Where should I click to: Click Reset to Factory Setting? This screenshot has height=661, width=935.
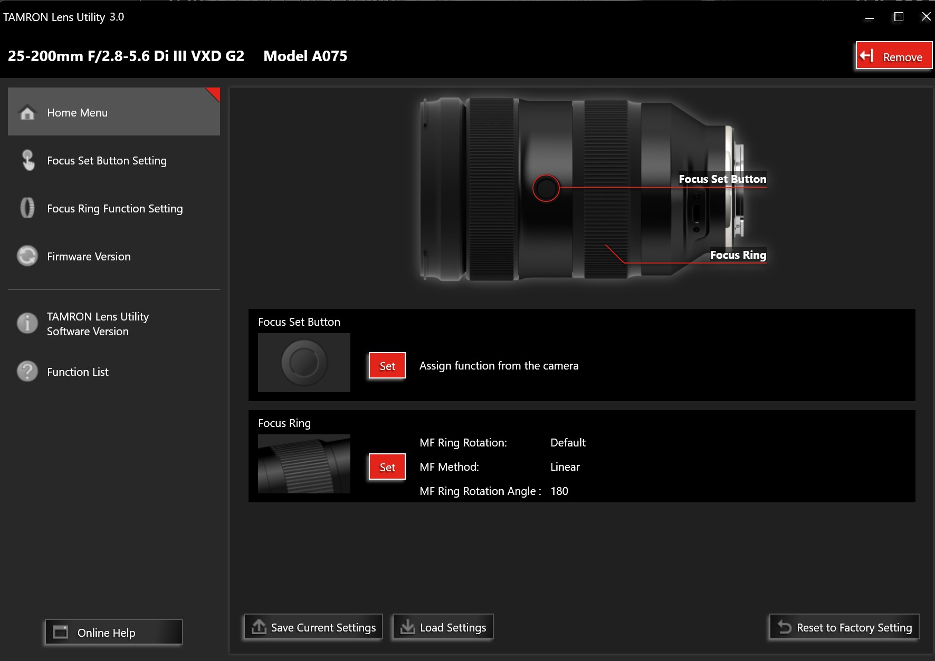point(844,627)
